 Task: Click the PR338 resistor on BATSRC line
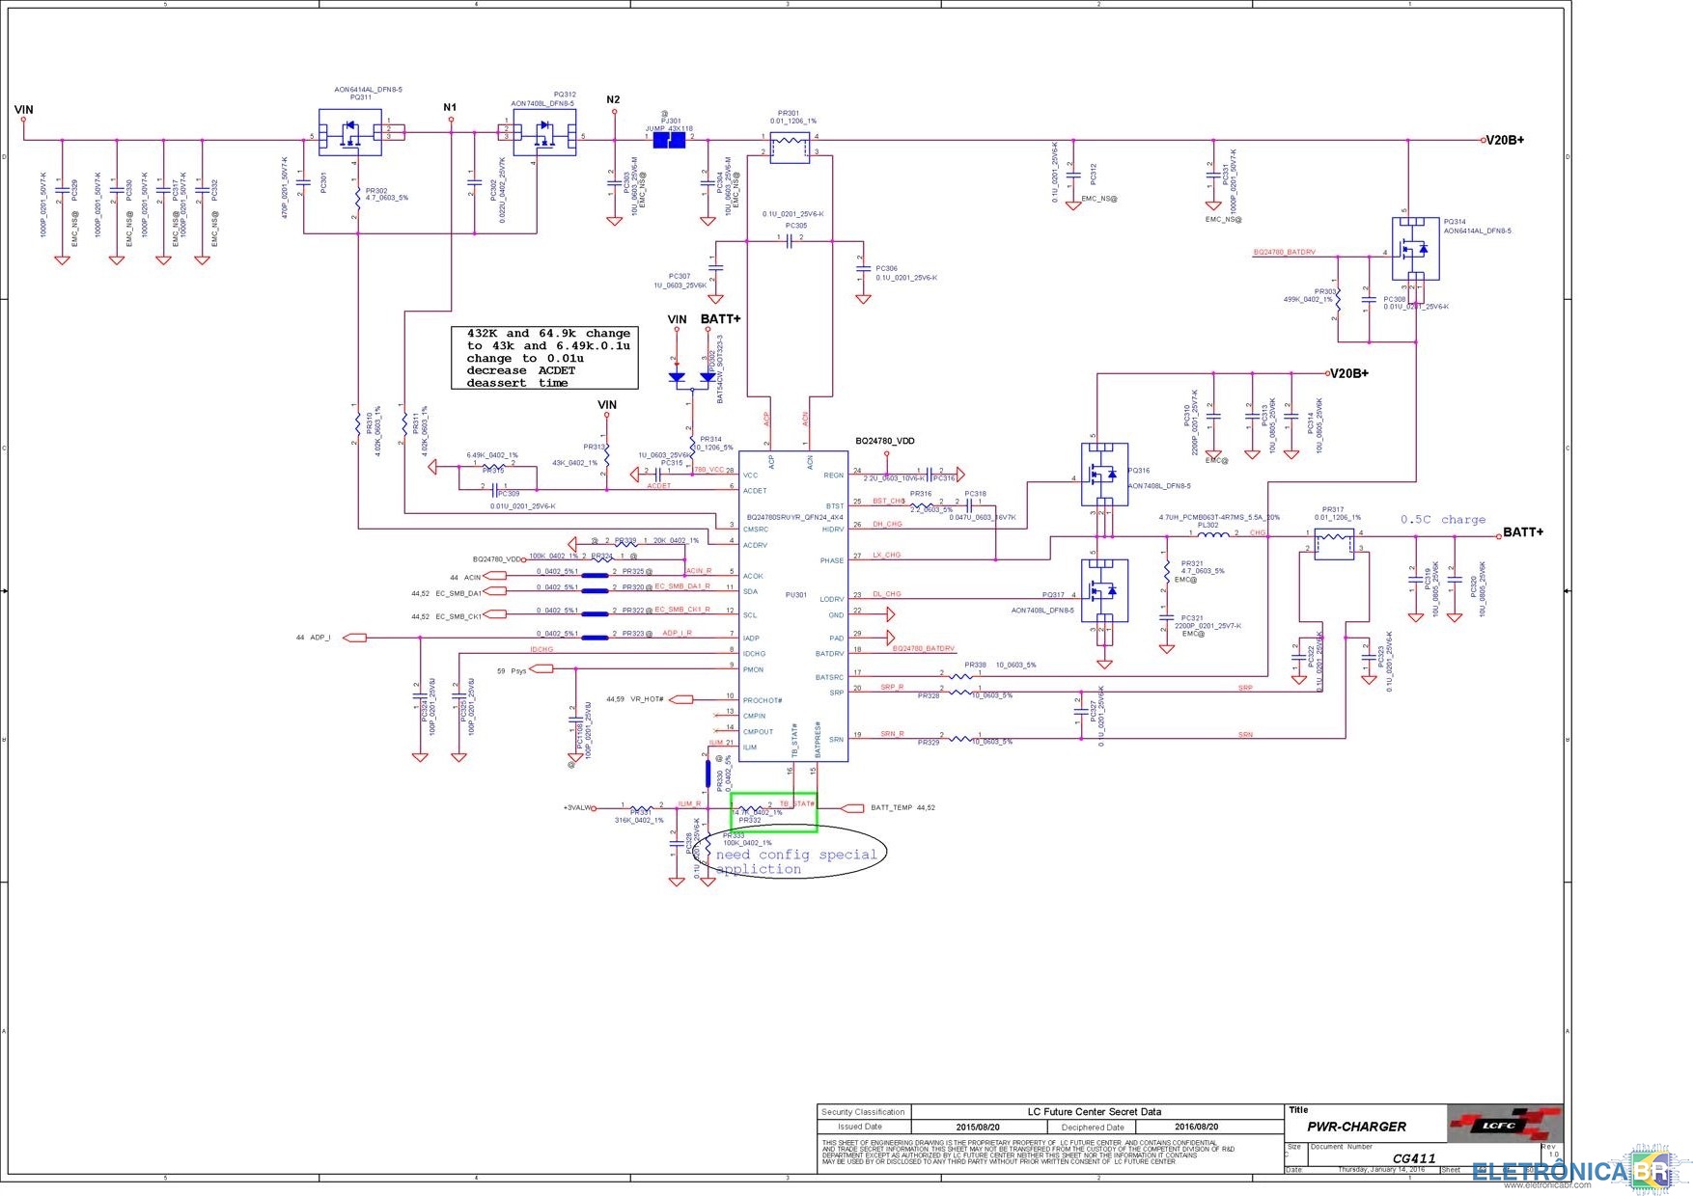pyautogui.click(x=960, y=676)
